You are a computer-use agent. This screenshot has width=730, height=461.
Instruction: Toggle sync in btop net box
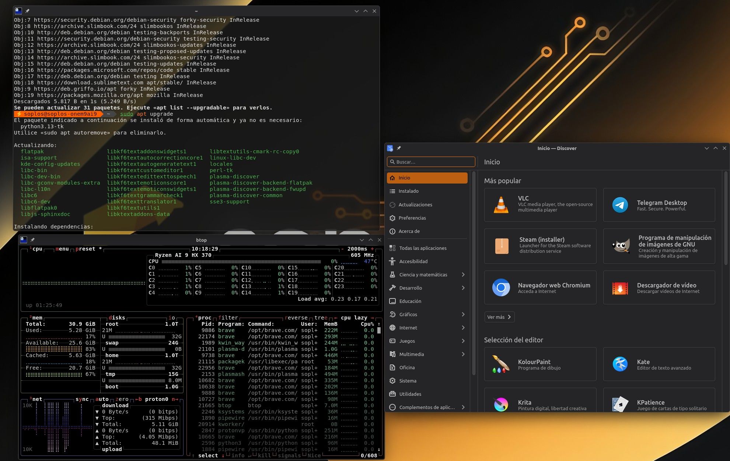[x=82, y=399]
